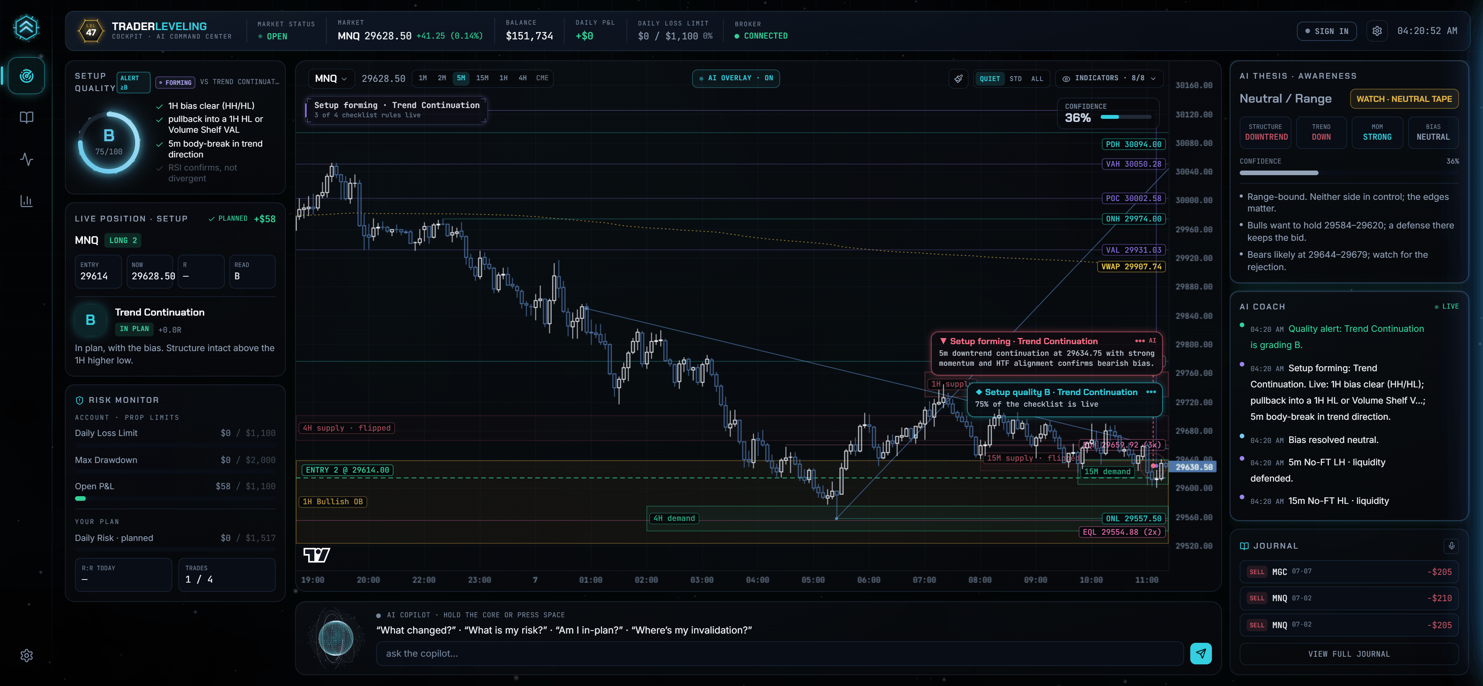Viewport: 1483px width, 686px height.
Task: Click the AI copilot core orb
Action: coord(336,638)
